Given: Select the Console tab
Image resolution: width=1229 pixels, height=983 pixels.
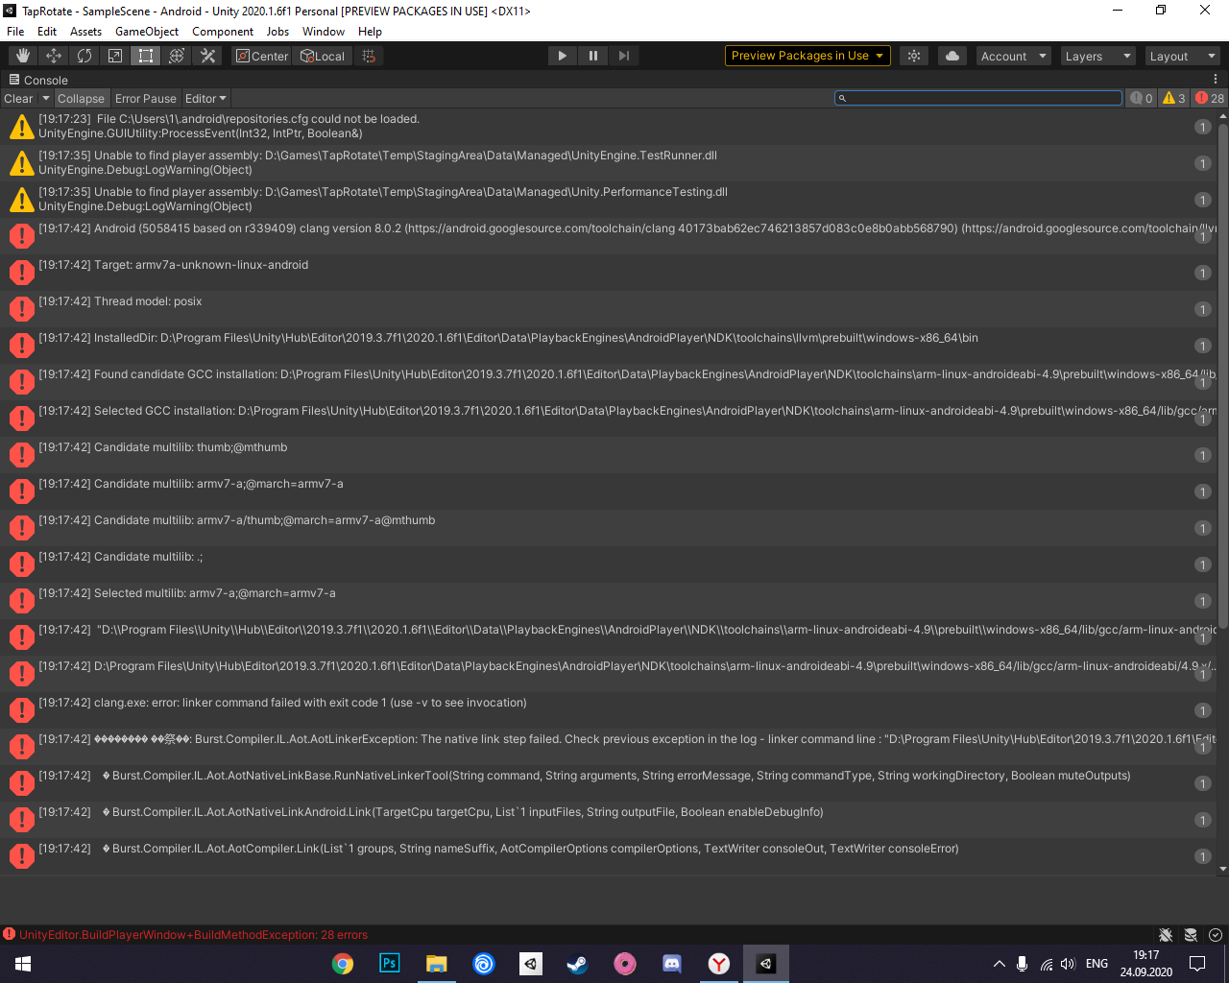Looking at the screenshot, I should tap(38, 80).
